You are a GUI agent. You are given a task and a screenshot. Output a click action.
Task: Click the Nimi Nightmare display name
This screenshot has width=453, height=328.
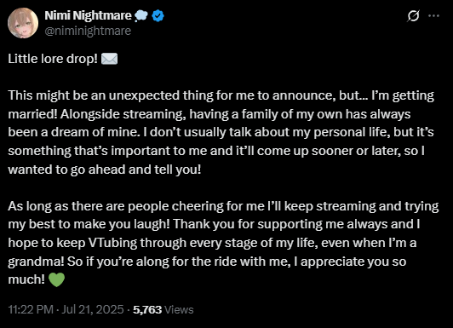88,15
